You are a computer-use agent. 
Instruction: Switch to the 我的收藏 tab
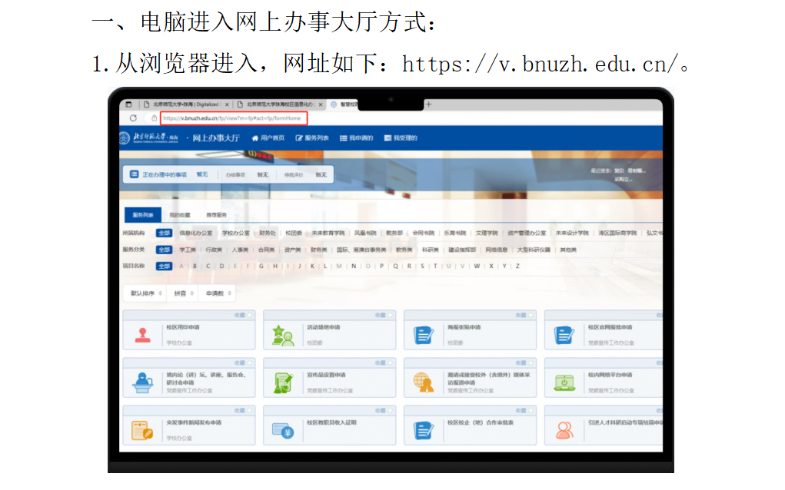click(x=180, y=215)
